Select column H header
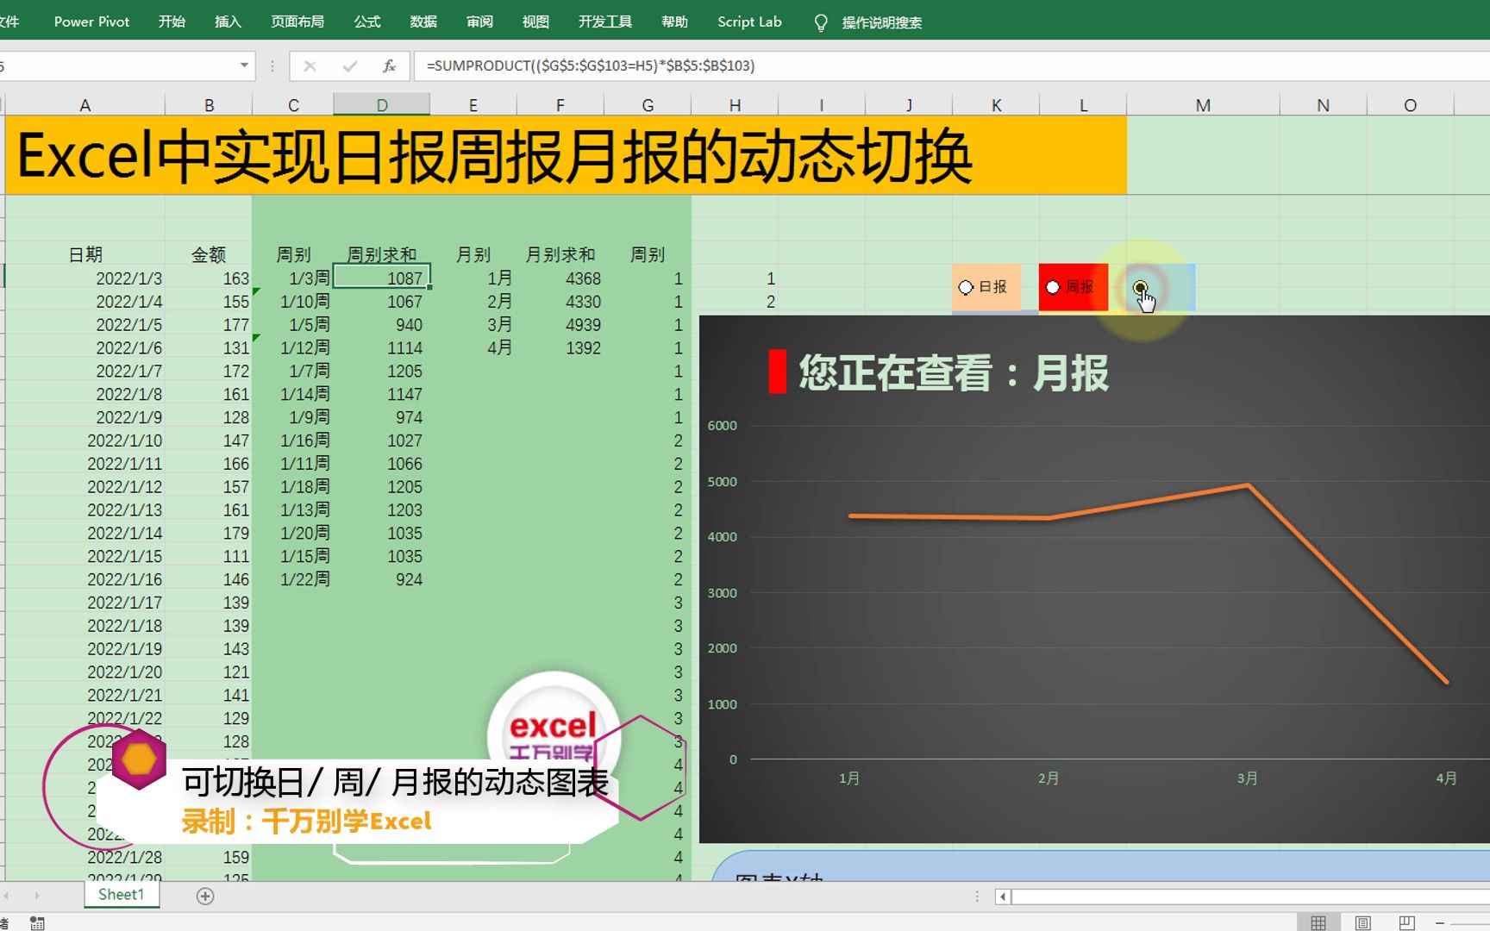 click(735, 105)
